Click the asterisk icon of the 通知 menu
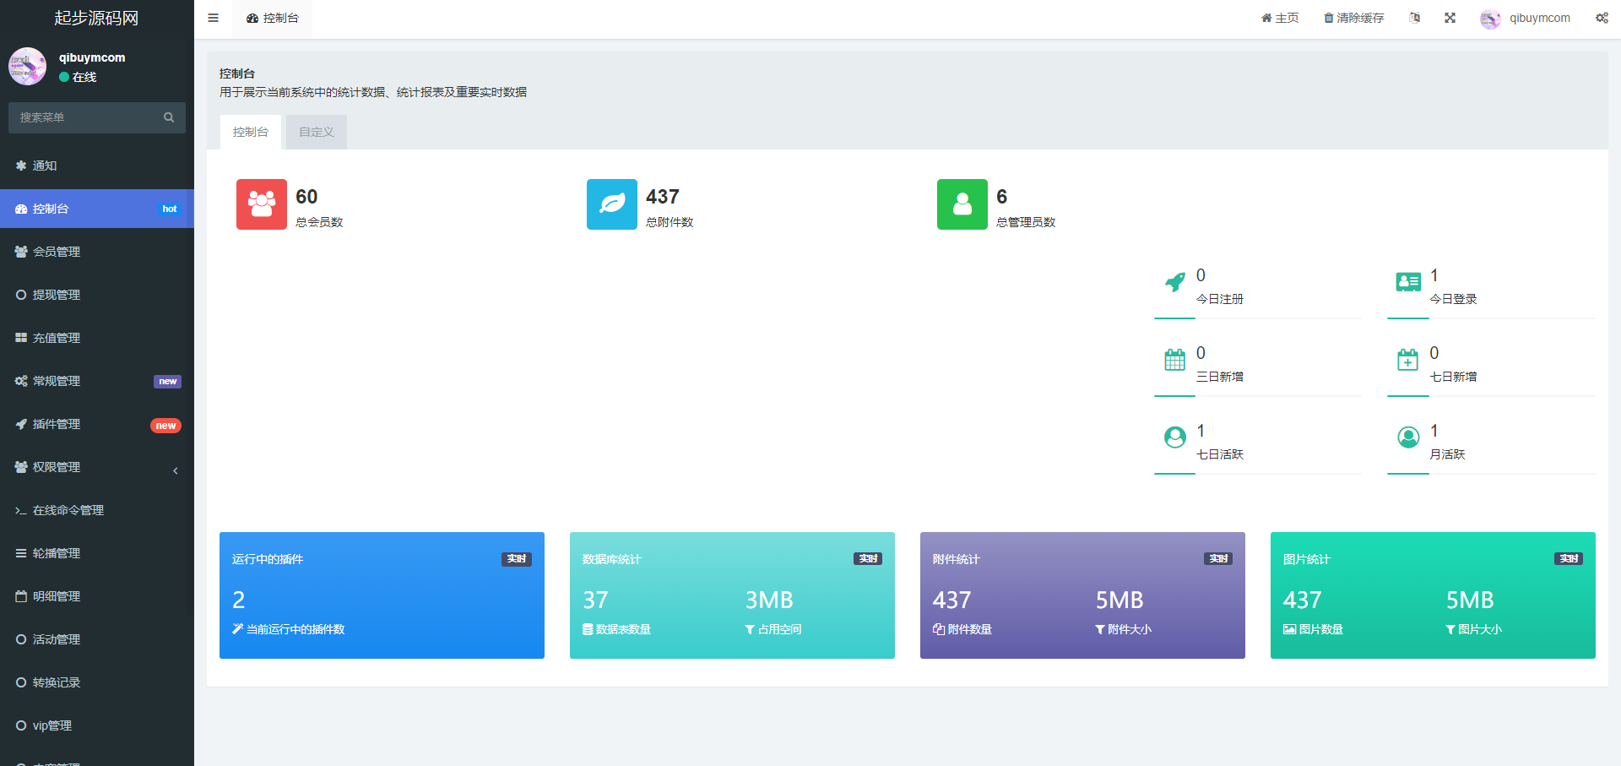Image resolution: width=1621 pixels, height=766 pixels. pos(21,166)
